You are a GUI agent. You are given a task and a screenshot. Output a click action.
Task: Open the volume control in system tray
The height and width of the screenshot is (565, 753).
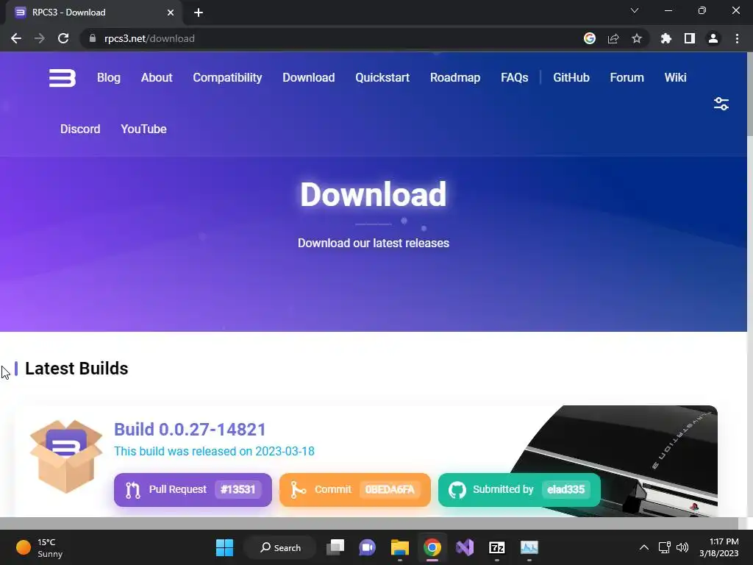tap(682, 547)
